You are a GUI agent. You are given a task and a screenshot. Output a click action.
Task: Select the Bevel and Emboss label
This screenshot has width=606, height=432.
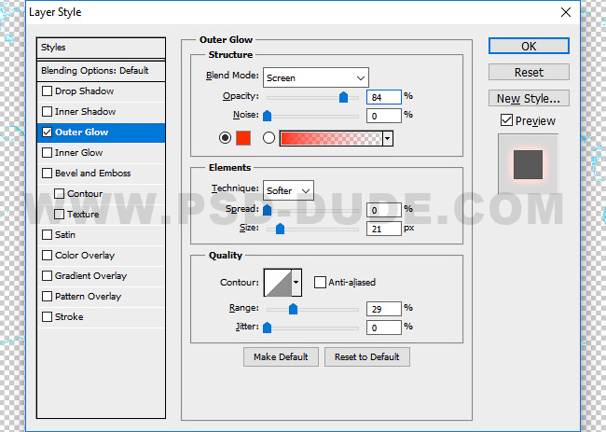point(92,173)
